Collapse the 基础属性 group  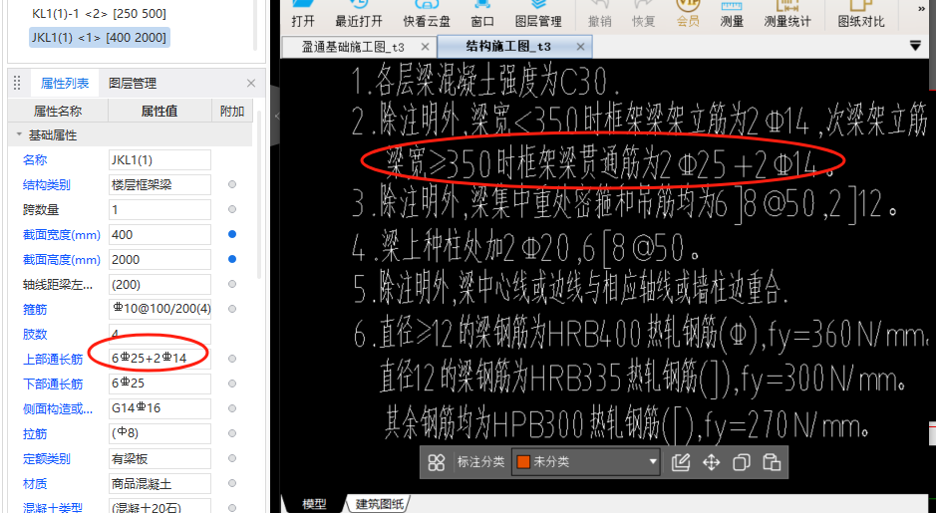click(x=19, y=134)
